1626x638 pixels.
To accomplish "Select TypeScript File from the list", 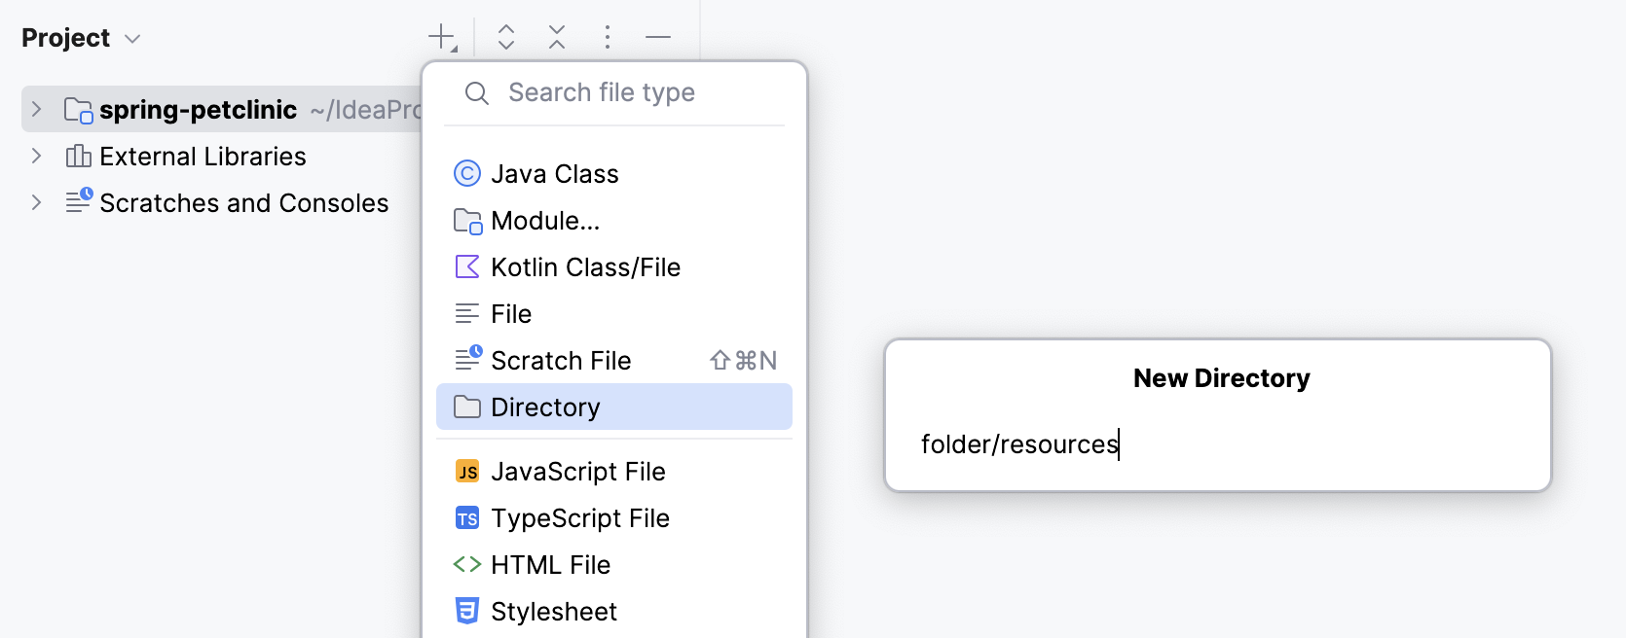I will click(x=579, y=518).
